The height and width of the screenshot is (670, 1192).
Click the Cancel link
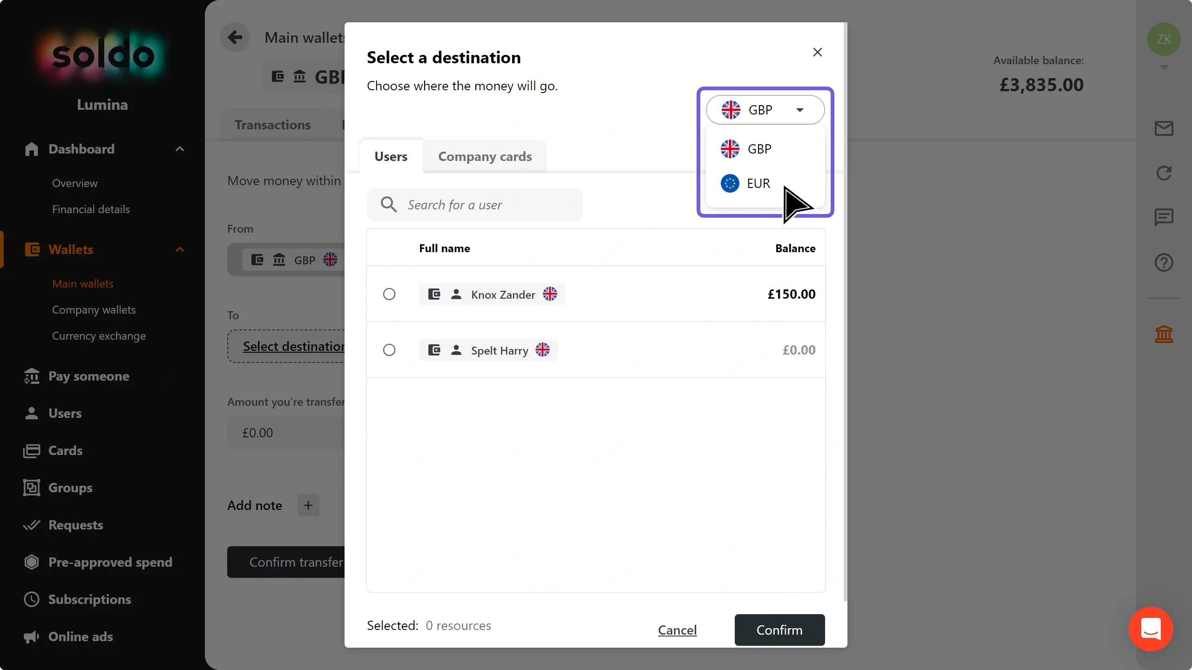tap(677, 630)
